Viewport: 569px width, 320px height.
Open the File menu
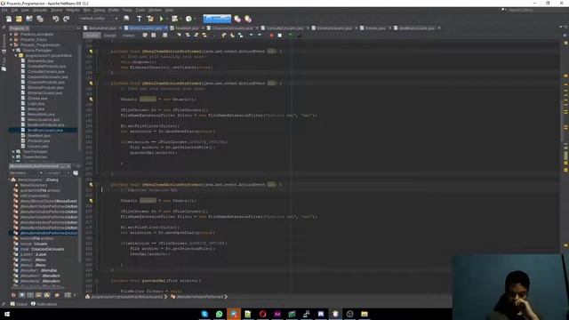[x=4, y=10]
